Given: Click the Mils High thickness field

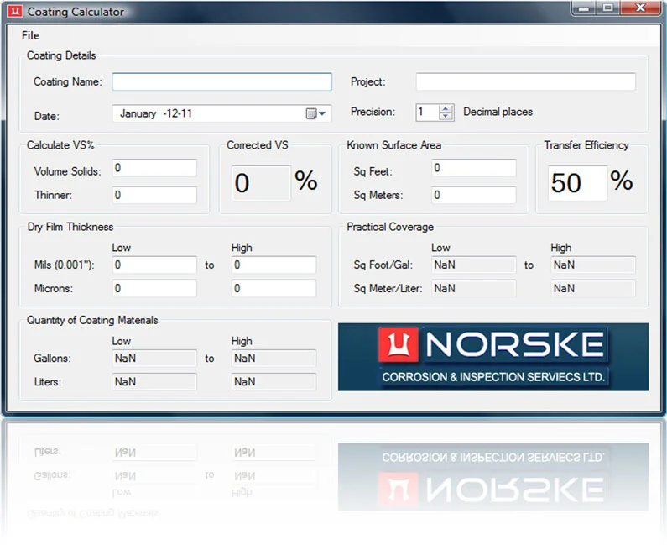Looking at the screenshot, I should click(x=274, y=265).
